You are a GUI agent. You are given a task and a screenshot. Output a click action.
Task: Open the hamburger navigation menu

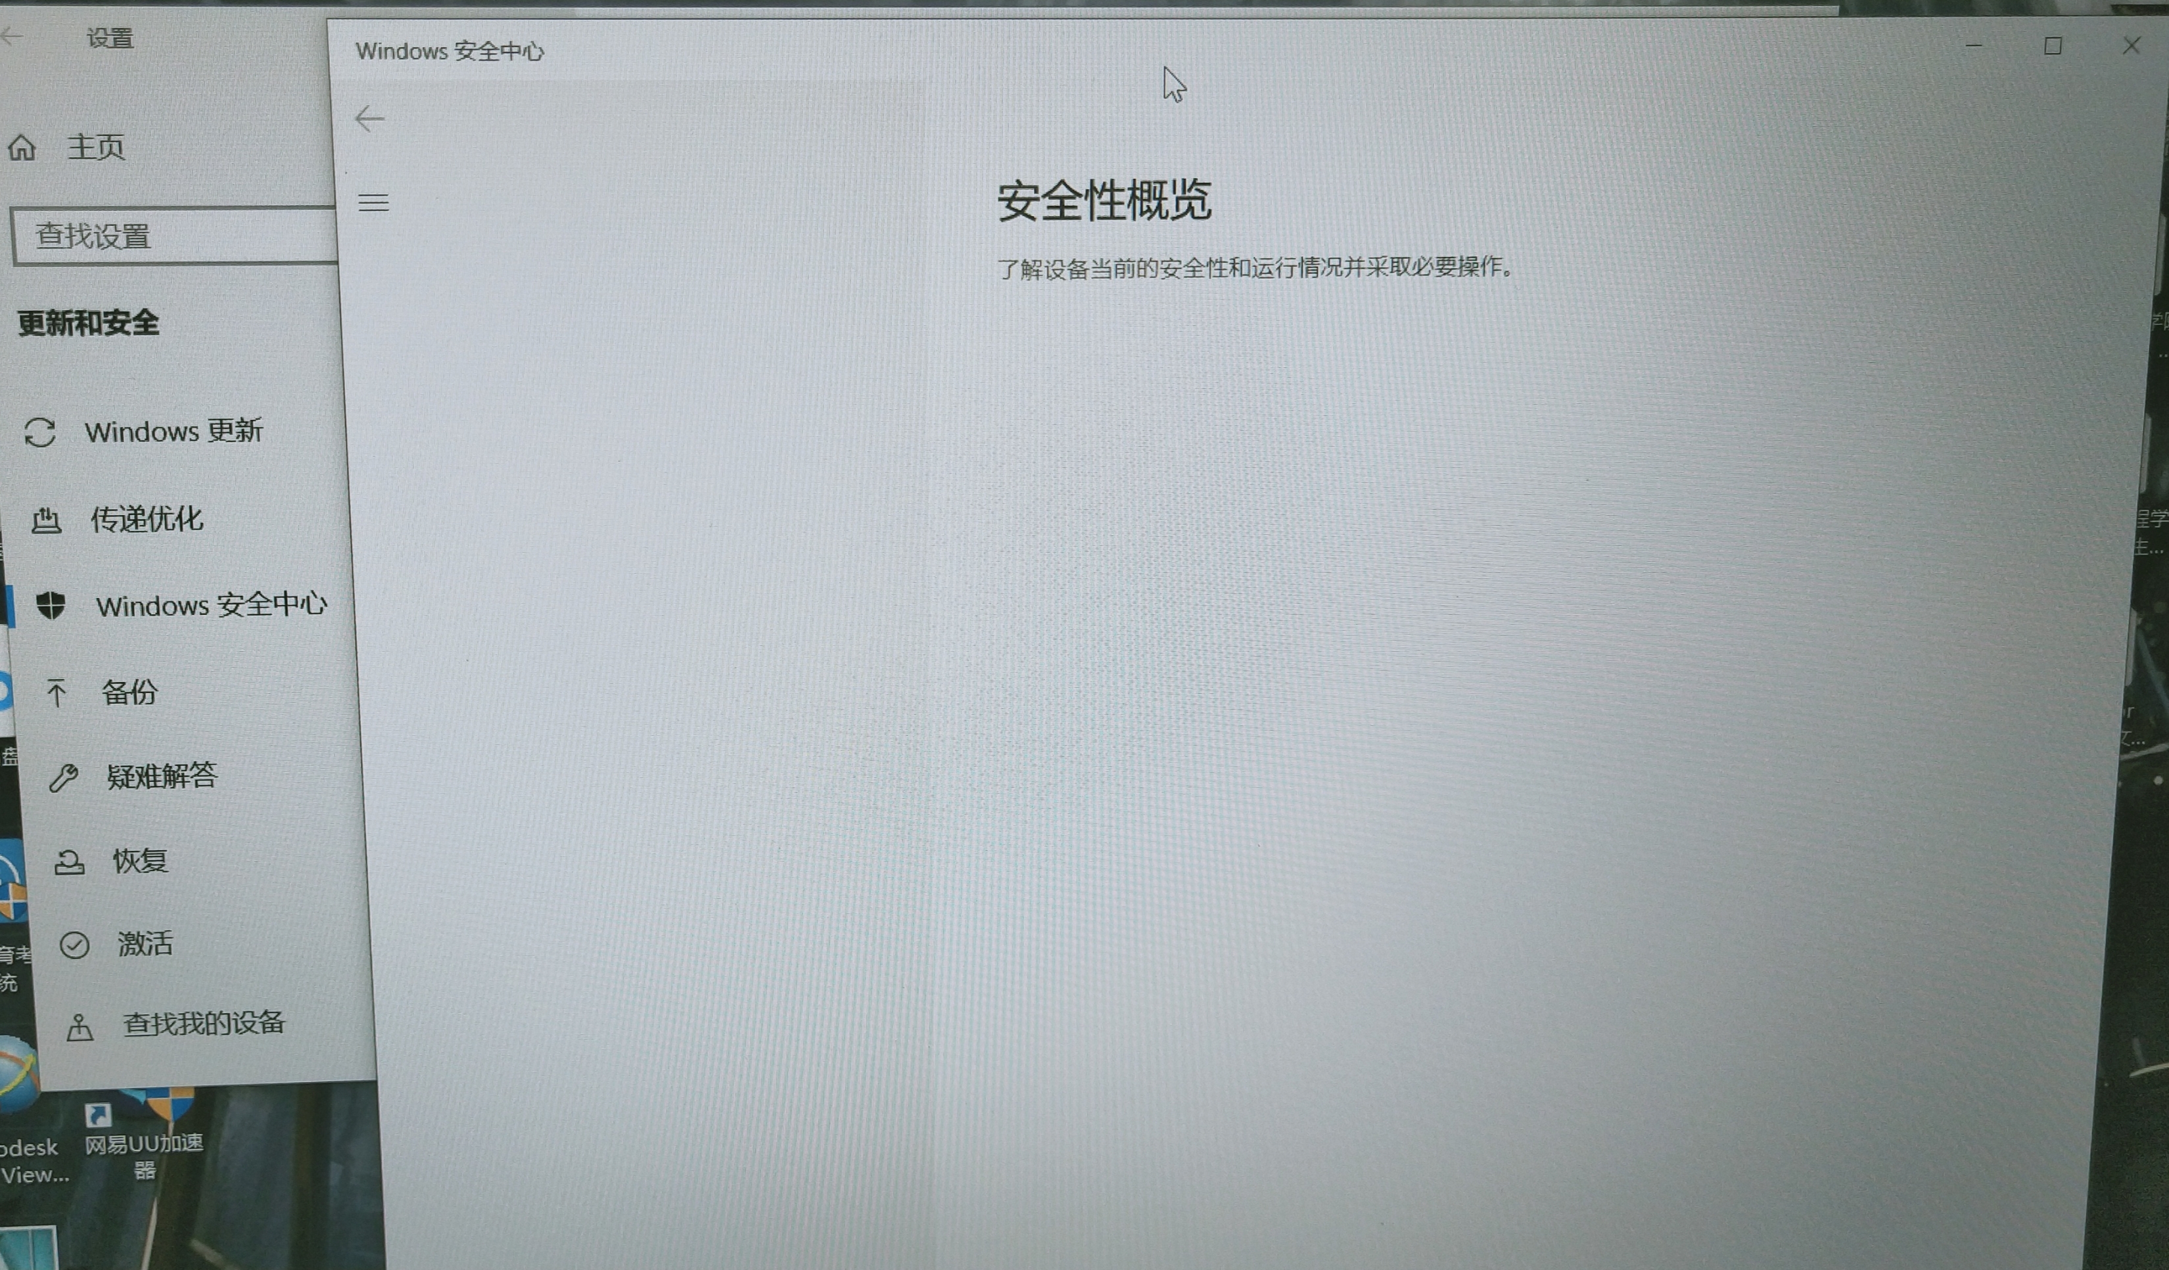click(373, 202)
